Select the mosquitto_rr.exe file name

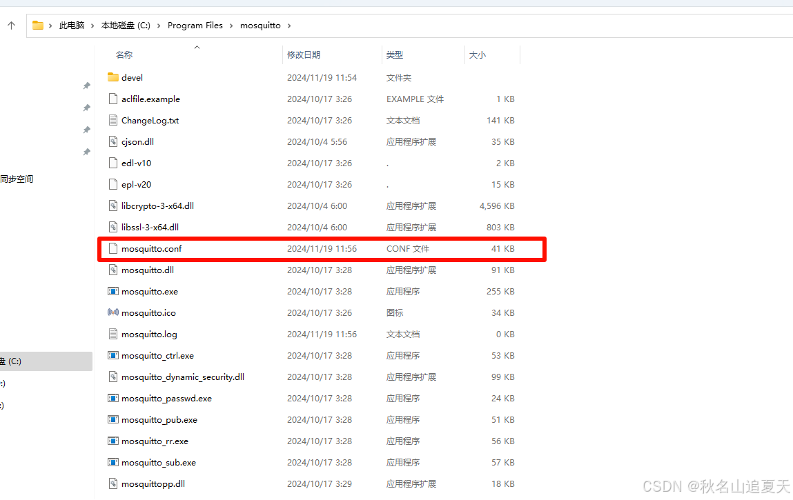pyautogui.click(x=155, y=441)
